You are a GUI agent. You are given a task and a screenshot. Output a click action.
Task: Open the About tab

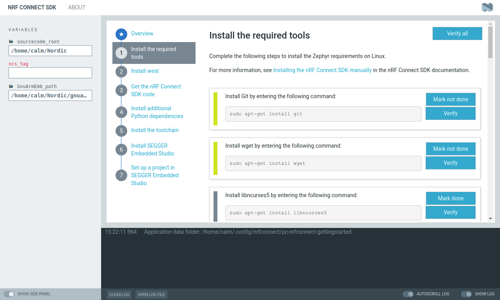[x=77, y=7]
